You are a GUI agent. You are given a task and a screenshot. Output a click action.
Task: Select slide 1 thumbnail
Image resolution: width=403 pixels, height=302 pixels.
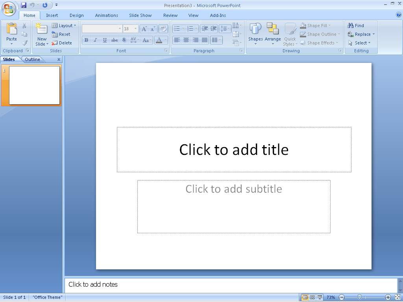coord(34,85)
